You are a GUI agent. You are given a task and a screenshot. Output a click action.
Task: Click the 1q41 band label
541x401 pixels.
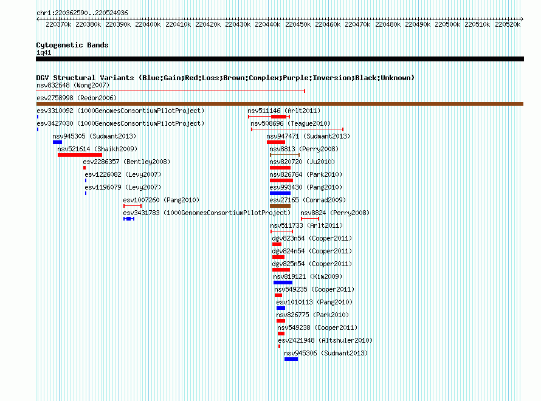(44, 52)
